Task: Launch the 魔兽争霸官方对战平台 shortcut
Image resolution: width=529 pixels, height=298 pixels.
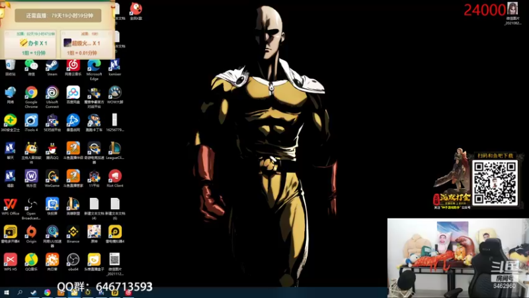Action: tap(94, 97)
